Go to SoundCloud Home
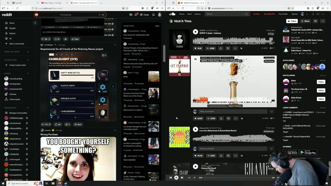331x186 pixels. (x=182, y=14)
